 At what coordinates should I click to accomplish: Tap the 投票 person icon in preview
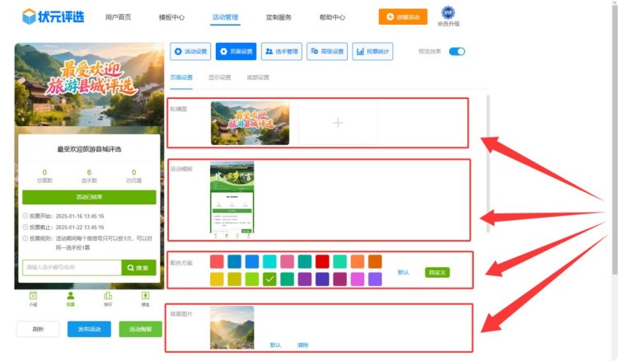tap(70, 297)
